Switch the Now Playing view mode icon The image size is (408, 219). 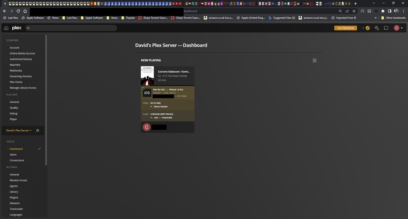[314, 60]
